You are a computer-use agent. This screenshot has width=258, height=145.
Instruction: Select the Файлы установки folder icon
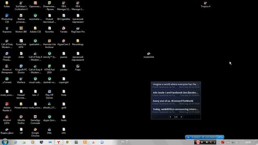click(21, 18)
